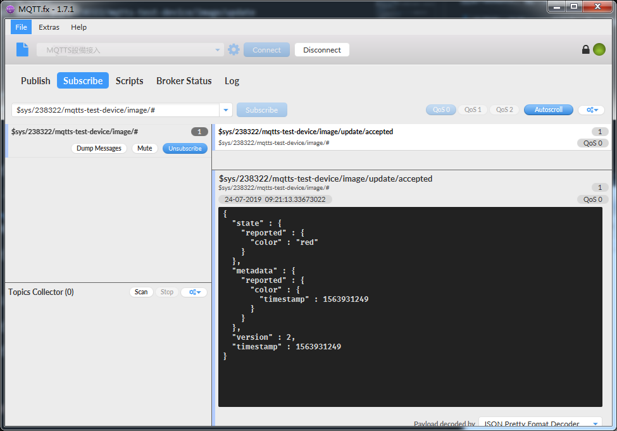The image size is (617, 431).
Task: Click the Stop button in Topics Collector
Action: point(167,292)
